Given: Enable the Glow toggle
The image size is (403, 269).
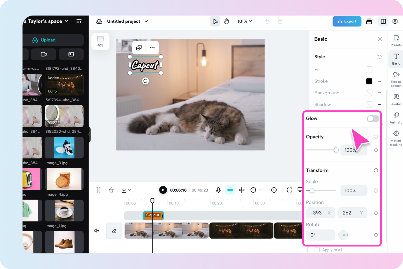Looking at the screenshot, I should pos(373,118).
